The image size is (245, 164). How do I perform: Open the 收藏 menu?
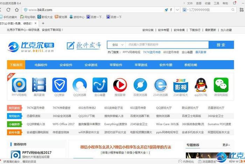tap(208, 3)
